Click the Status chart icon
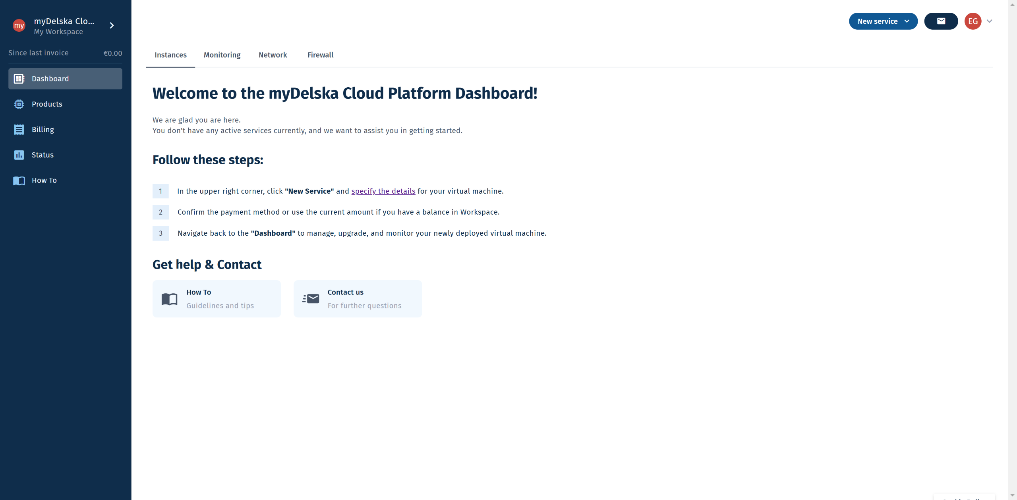The image size is (1017, 500). click(x=19, y=155)
